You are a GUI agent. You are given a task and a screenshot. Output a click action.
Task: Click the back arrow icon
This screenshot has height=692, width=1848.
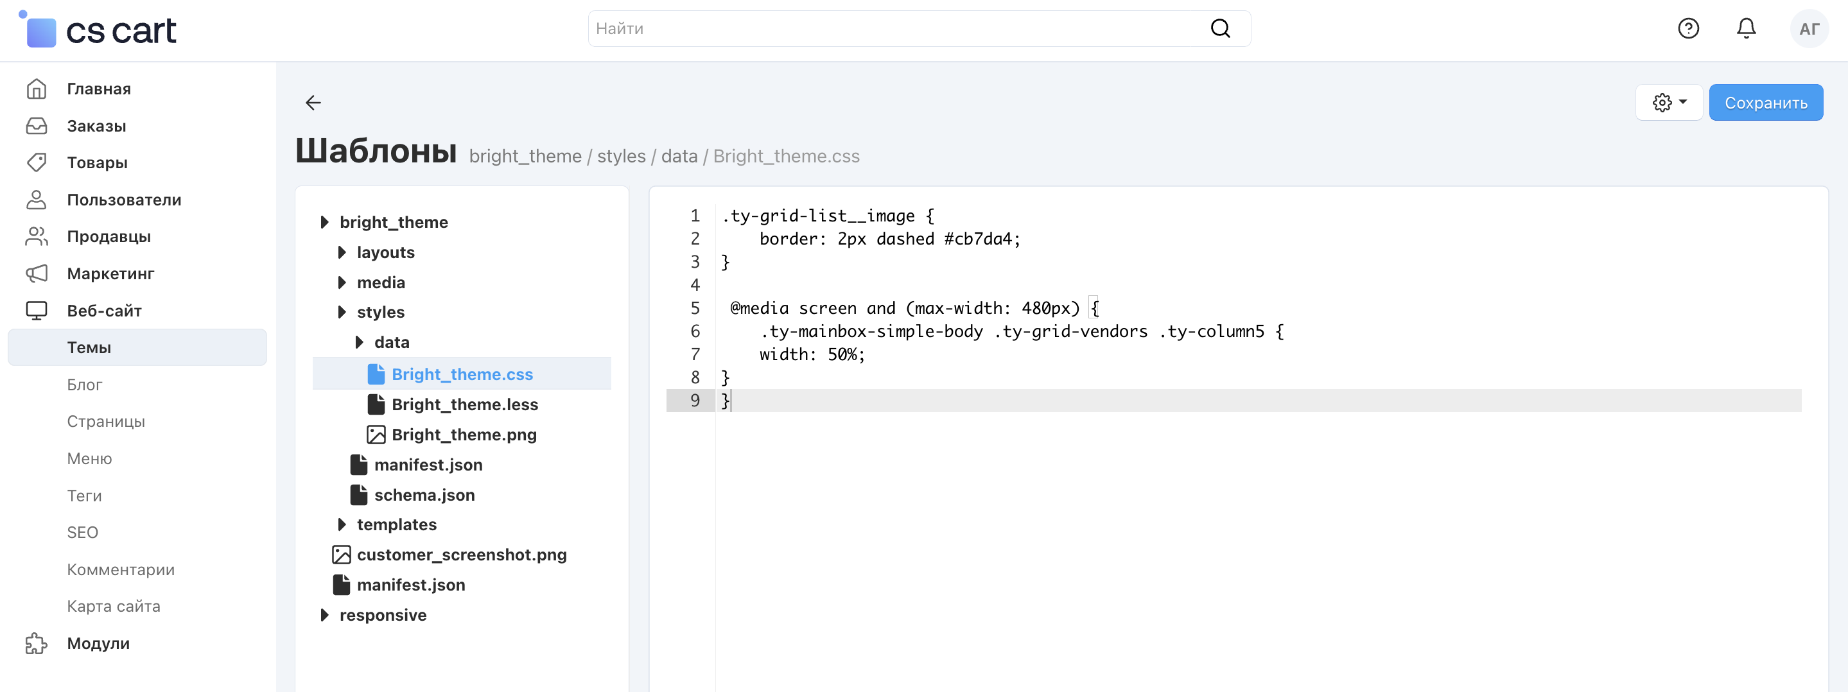pos(313,103)
